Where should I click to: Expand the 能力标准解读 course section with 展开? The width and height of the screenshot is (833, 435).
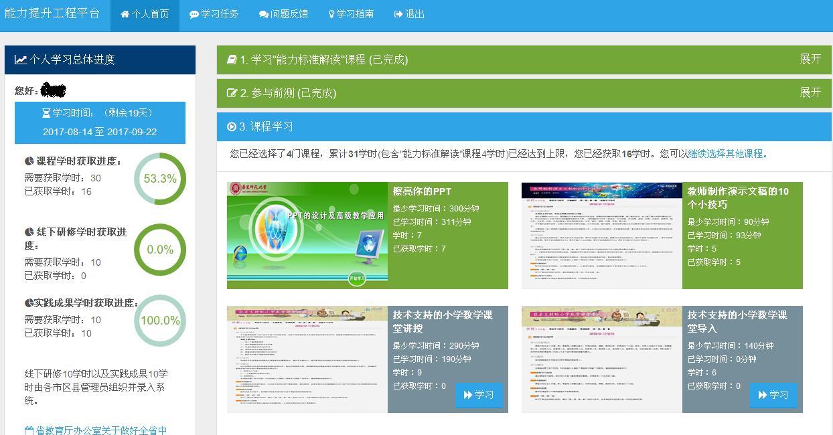[810, 60]
